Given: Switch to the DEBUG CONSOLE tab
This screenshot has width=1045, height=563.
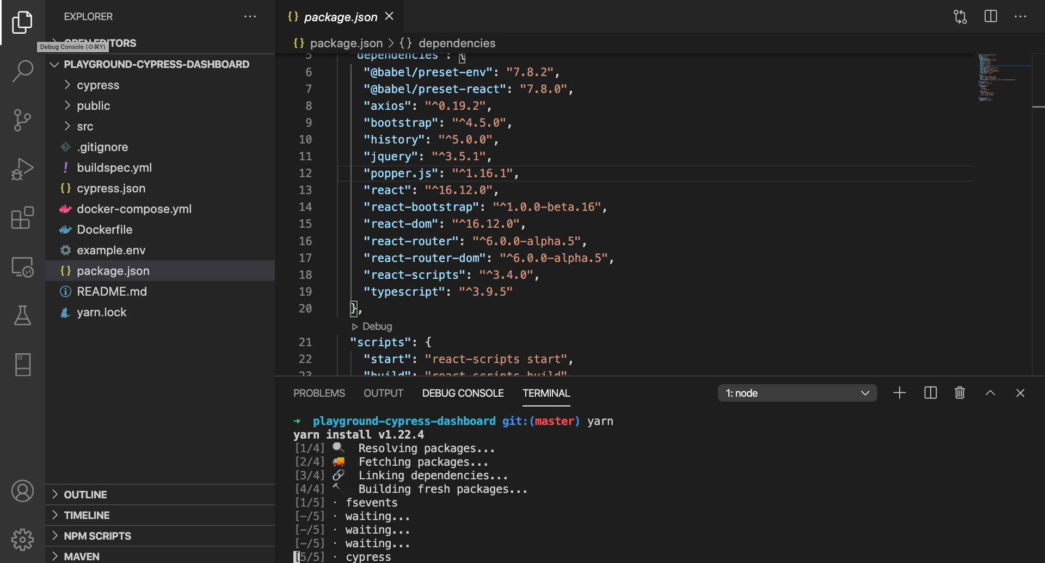Looking at the screenshot, I should click(x=463, y=393).
